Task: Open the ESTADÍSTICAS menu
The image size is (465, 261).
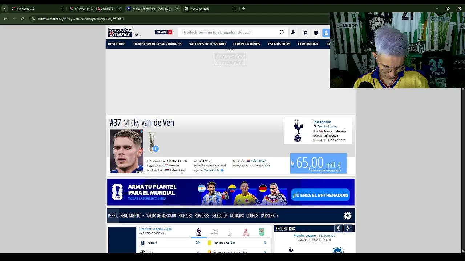Action: click(x=279, y=44)
